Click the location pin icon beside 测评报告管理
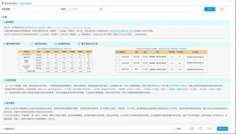 tap(3, 3)
